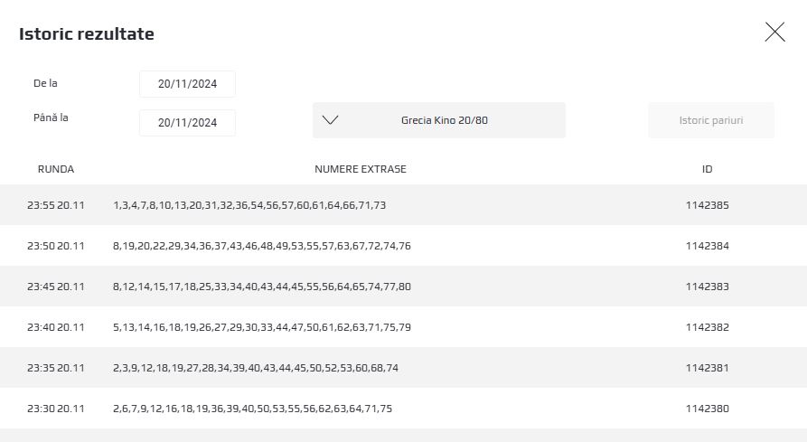807x442 pixels.
Task: Click the Istoric rezultate title
Action: (87, 34)
